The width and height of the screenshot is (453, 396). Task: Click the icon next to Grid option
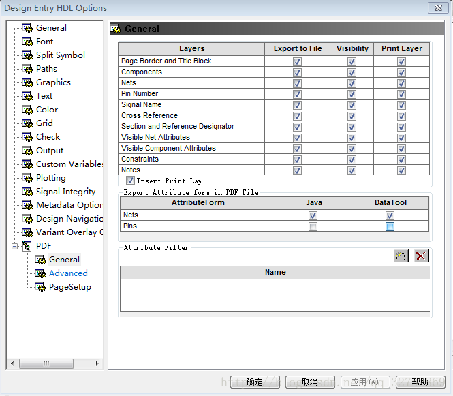tap(27, 123)
